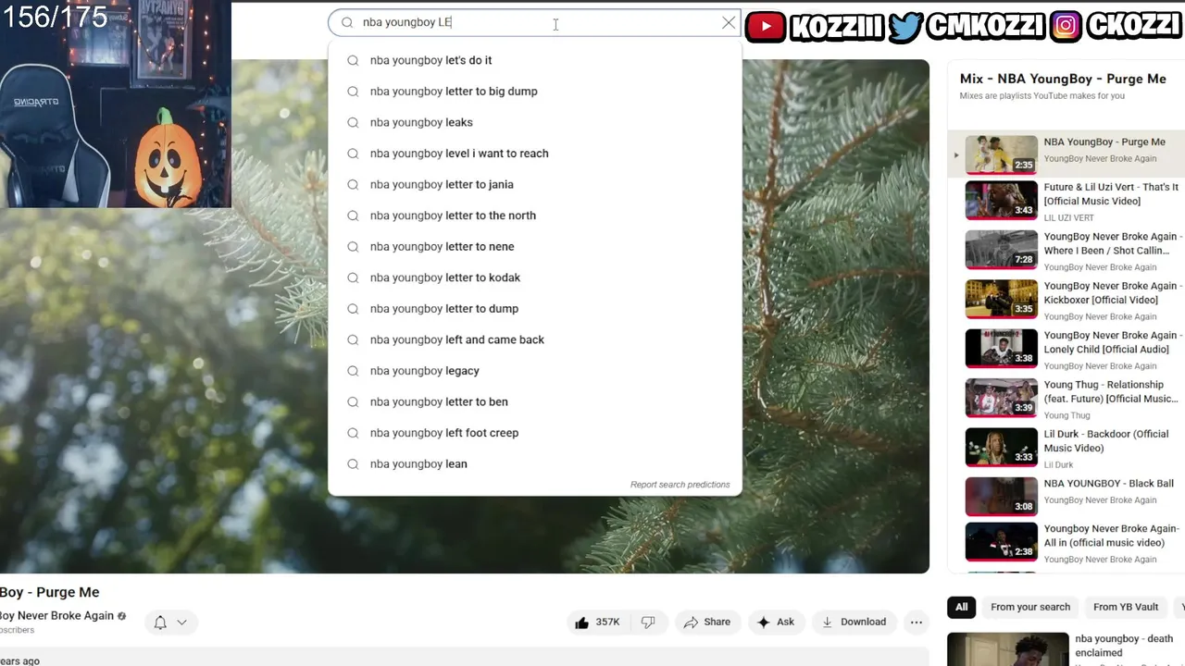Click the search magnifier icon in search box
Screen dimensions: 1185x666
(347, 22)
